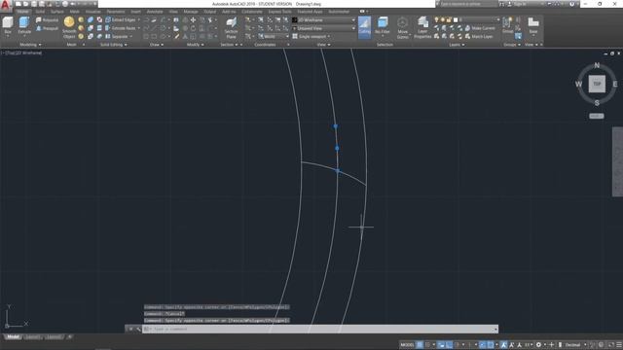The height and width of the screenshot is (350, 623).
Task: Open the 2D Wireframe visual style dropdown
Action: [324, 19]
